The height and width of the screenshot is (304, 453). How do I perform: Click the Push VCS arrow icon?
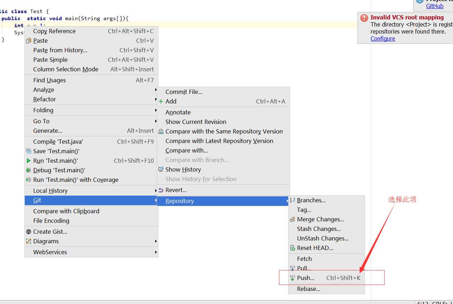(292, 278)
